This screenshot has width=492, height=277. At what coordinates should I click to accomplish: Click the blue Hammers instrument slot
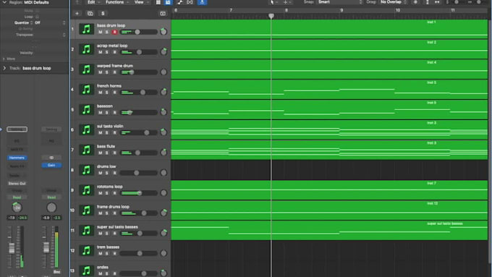17,158
